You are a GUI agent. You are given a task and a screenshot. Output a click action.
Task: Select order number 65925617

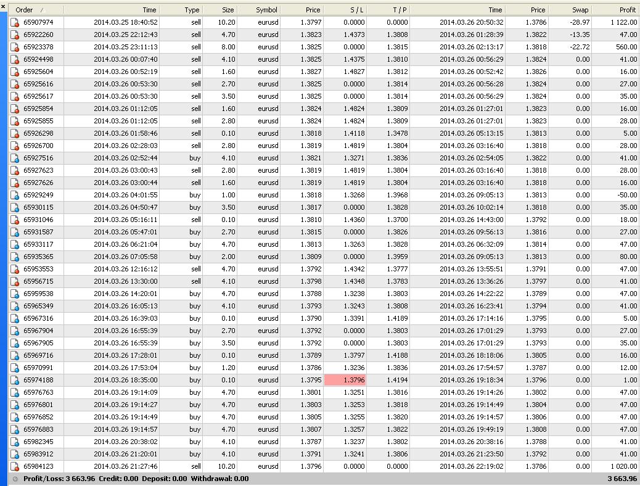point(38,96)
